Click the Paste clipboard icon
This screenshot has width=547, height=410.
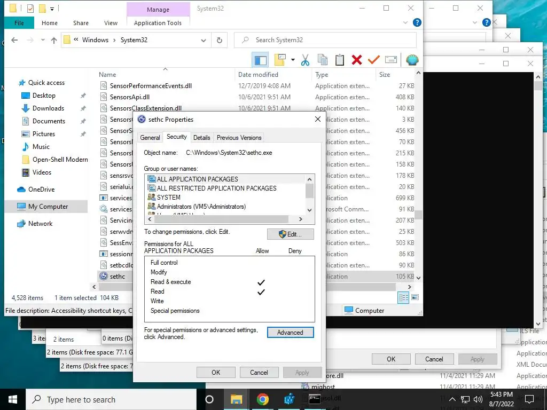tap(339, 60)
